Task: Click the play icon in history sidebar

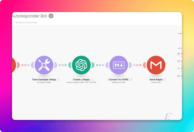Action: 178,69
